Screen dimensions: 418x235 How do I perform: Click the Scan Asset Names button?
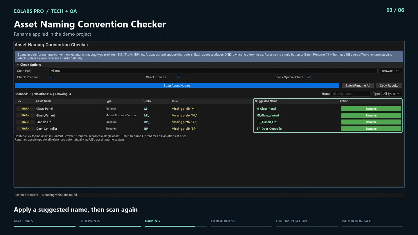177,86
